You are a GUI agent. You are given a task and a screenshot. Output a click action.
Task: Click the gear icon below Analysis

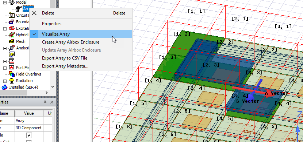12,54
